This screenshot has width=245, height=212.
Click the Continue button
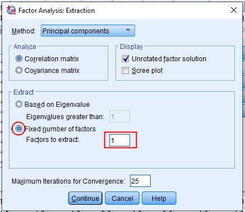click(x=85, y=198)
